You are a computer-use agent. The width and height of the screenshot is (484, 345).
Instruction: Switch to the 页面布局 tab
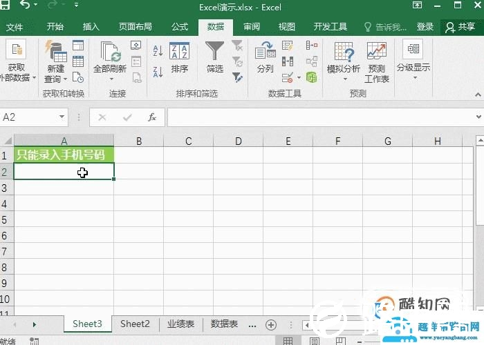coord(136,27)
